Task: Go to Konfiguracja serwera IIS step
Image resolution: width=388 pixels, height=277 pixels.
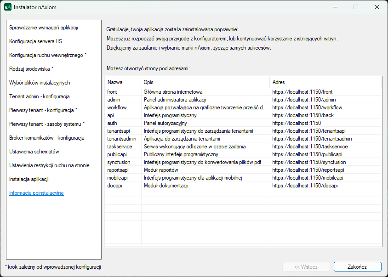Action: pyautogui.click(x=35, y=41)
